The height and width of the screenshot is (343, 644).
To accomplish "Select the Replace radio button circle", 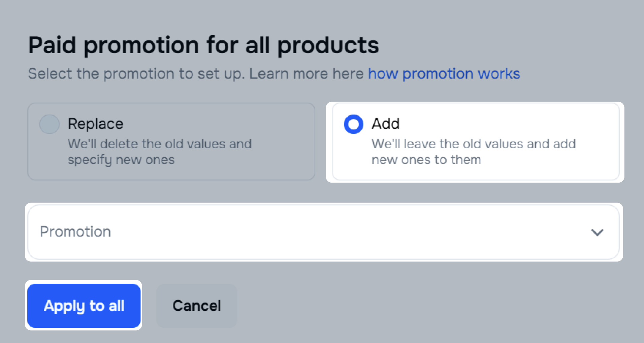I will (50, 124).
